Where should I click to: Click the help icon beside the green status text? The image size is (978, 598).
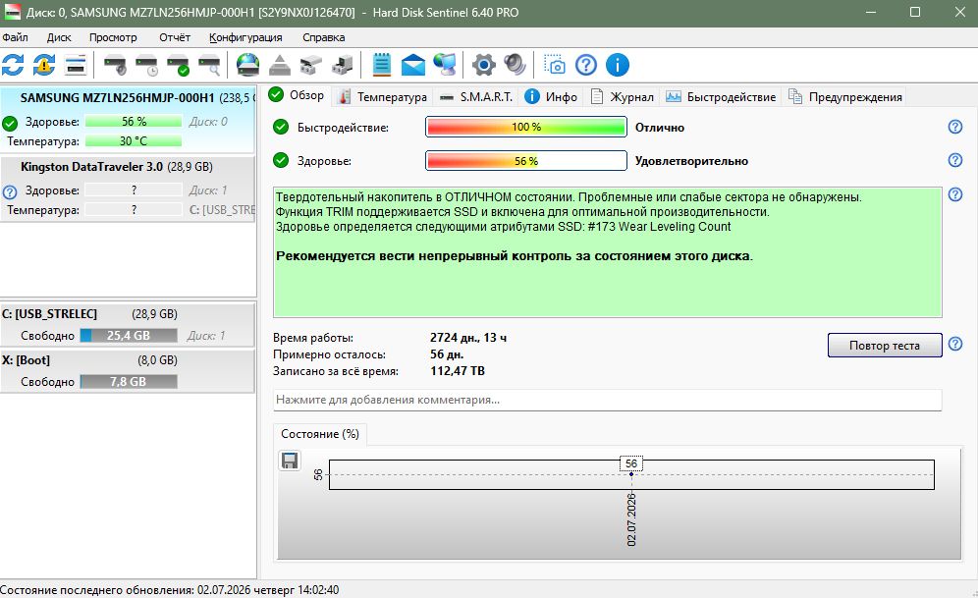954,194
